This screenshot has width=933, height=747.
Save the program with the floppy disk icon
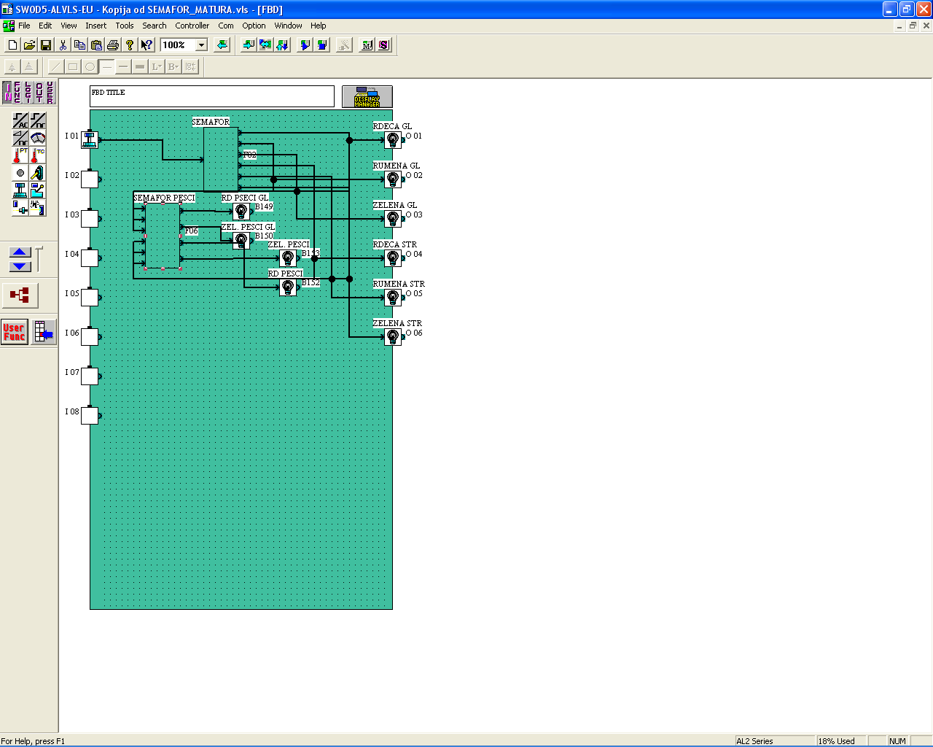click(x=46, y=44)
